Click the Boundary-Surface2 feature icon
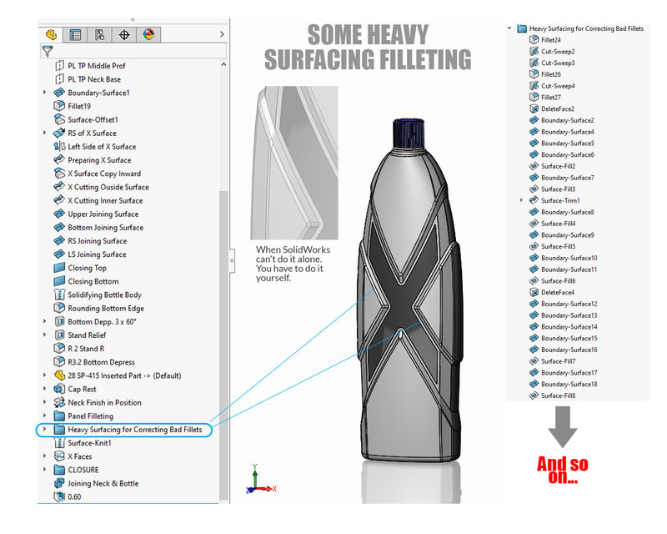Image resolution: width=667 pixels, height=534 pixels. 536,119
